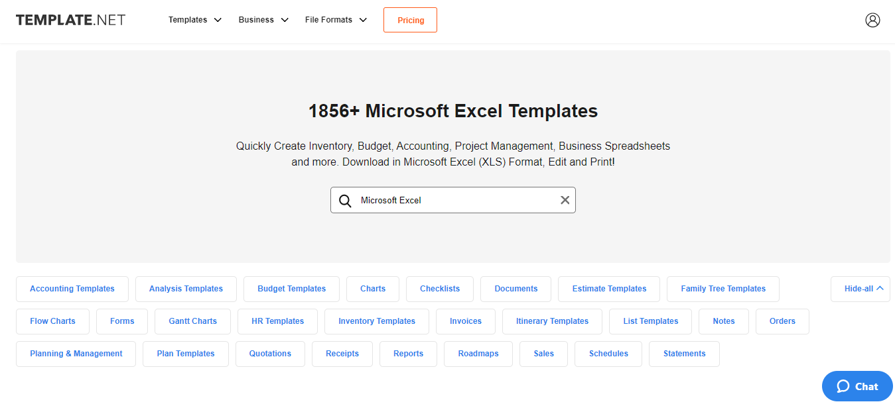Open the Planning & Management category
Image resolution: width=895 pixels, height=406 pixels.
[76, 354]
